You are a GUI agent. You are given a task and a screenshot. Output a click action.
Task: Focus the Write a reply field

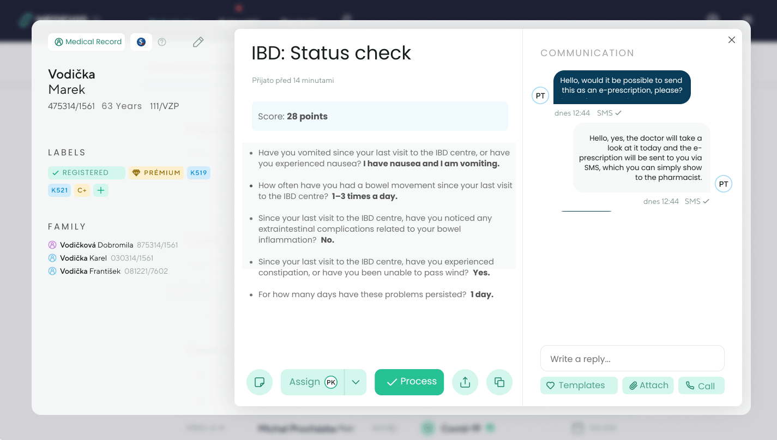coord(632,359)
